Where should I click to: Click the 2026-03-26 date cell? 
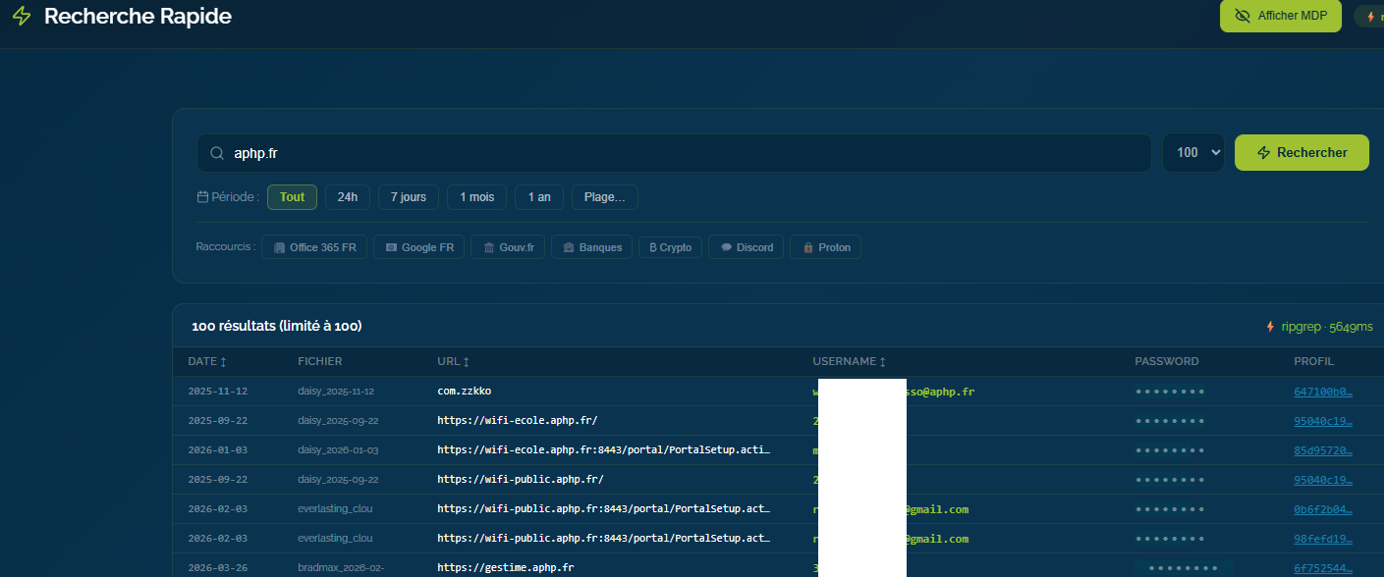click(218, 568)
